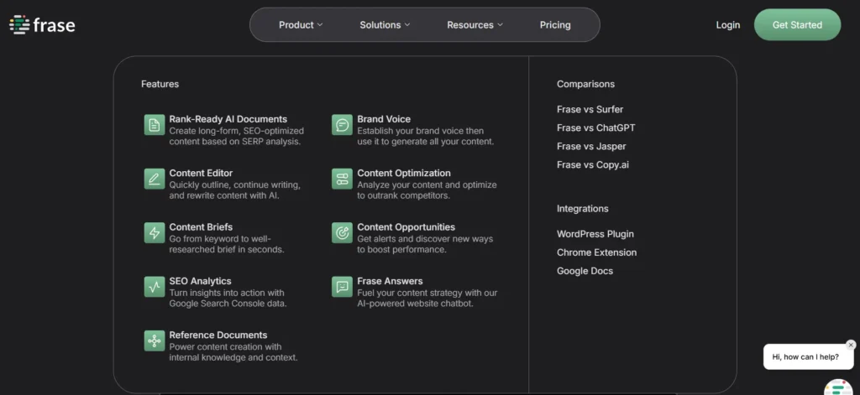Click the Content Opportunities target icon
Viewport: 860px width, 395px height.
click(x=343, y=232)
